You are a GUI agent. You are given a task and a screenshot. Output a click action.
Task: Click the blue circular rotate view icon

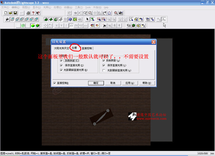(x=109, y=13)
